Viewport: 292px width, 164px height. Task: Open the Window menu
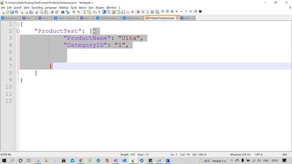point(111,8)
